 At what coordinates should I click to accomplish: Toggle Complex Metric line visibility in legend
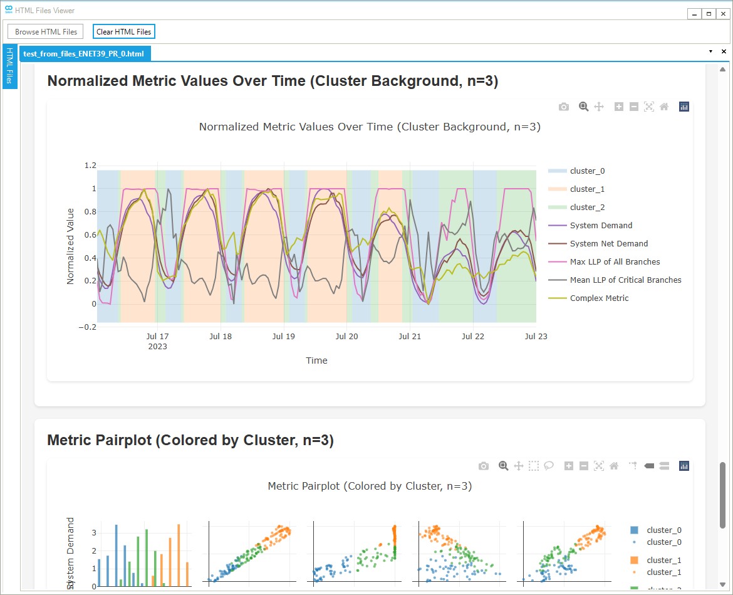click(x=599, y=298)
